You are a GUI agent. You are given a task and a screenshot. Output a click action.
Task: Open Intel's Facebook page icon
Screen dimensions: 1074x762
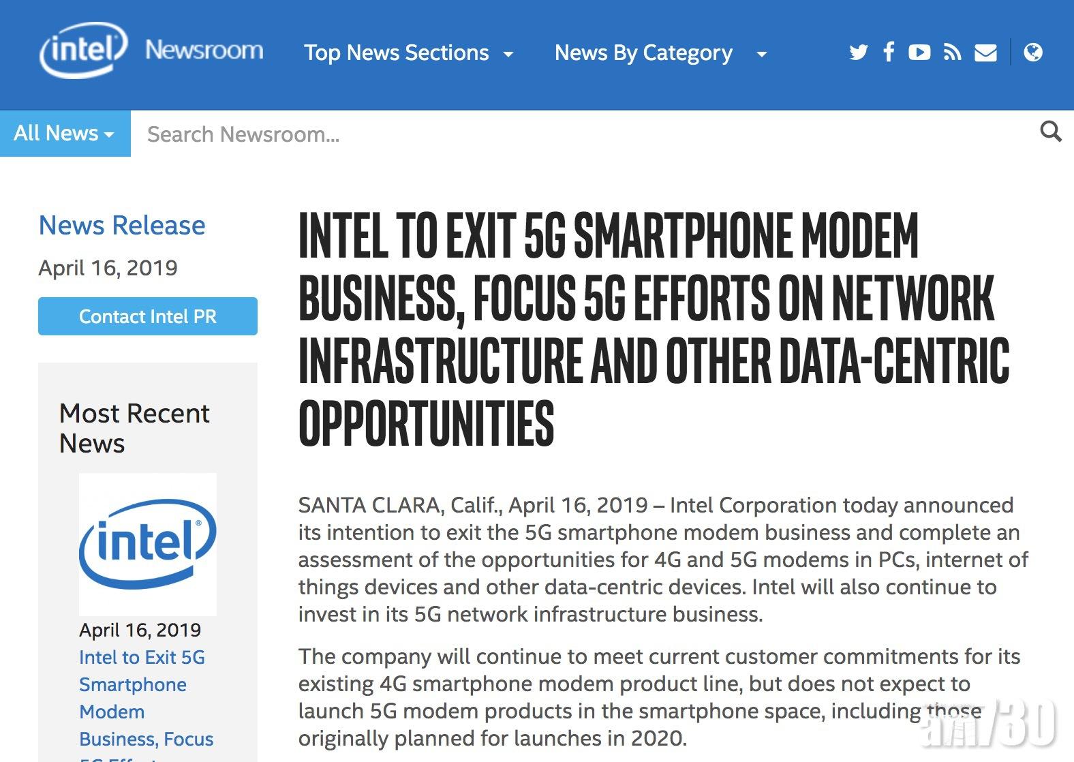pos(889,52)
